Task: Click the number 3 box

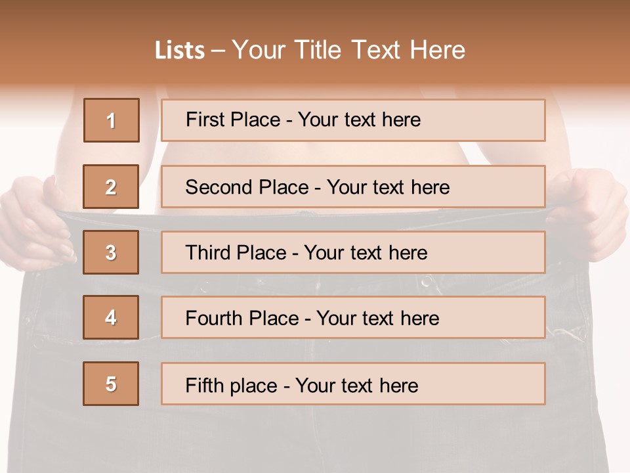Action: (111, 252)
